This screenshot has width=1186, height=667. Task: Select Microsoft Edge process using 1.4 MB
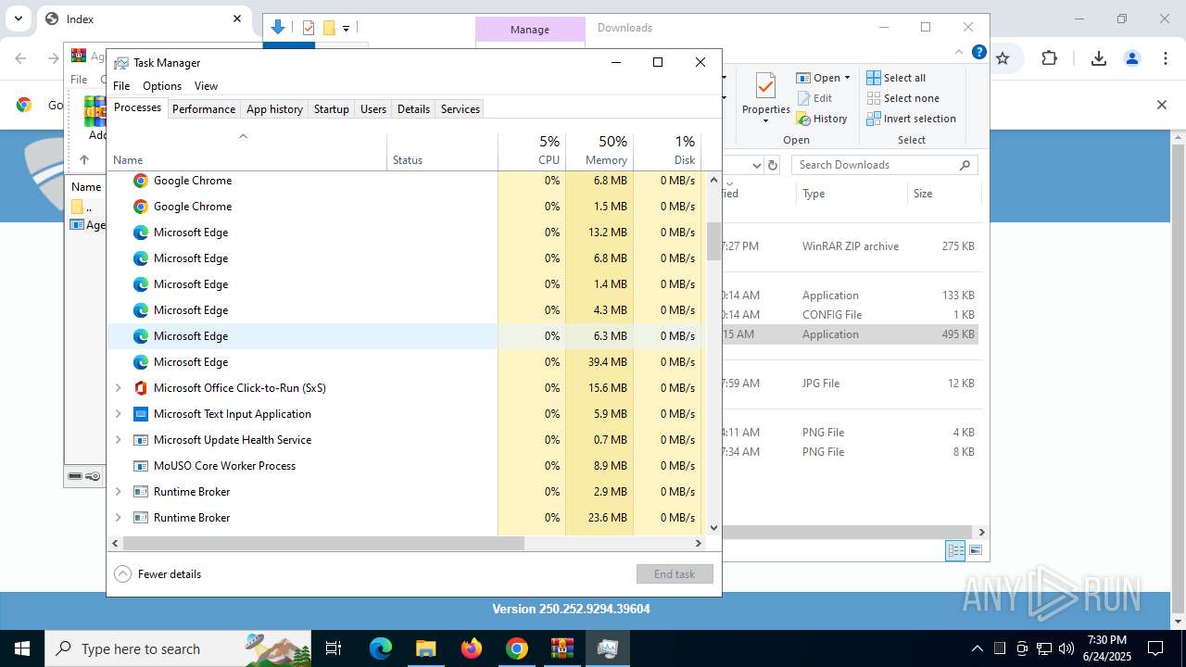pos(407,284)
